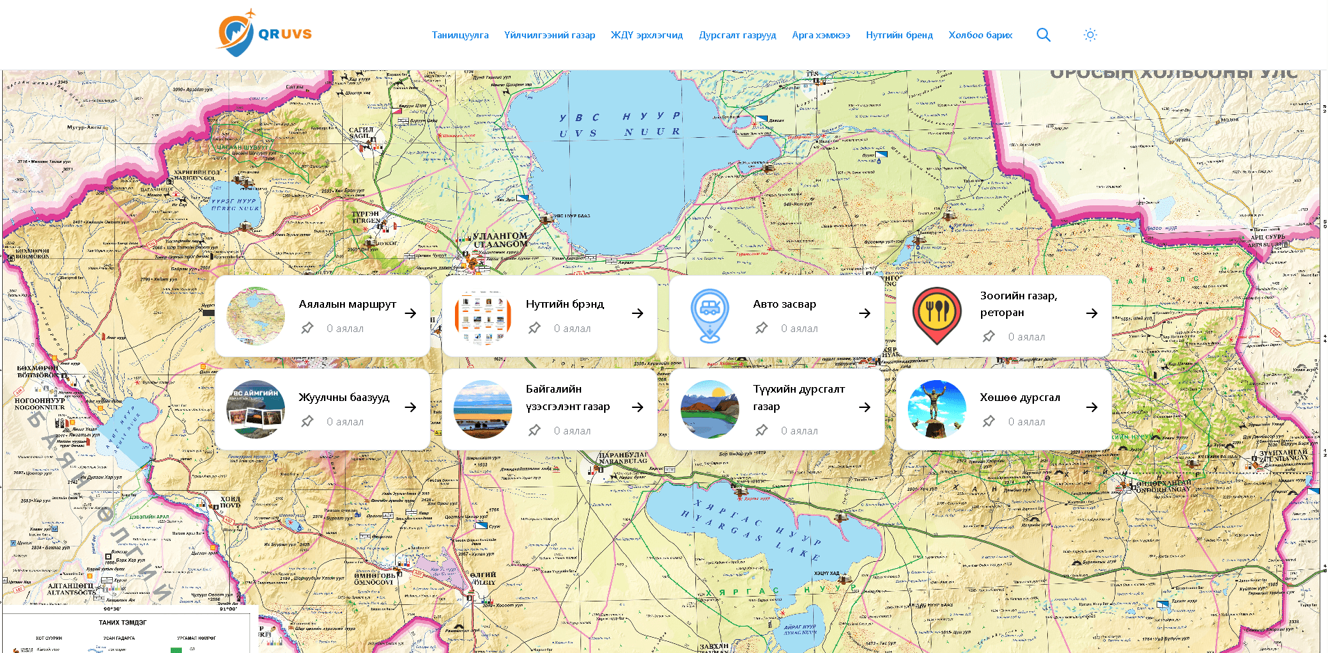The image size is (1328, 653).
Task: Click restaurant fork-and-spoon pin icon
Action: point(936,316)
